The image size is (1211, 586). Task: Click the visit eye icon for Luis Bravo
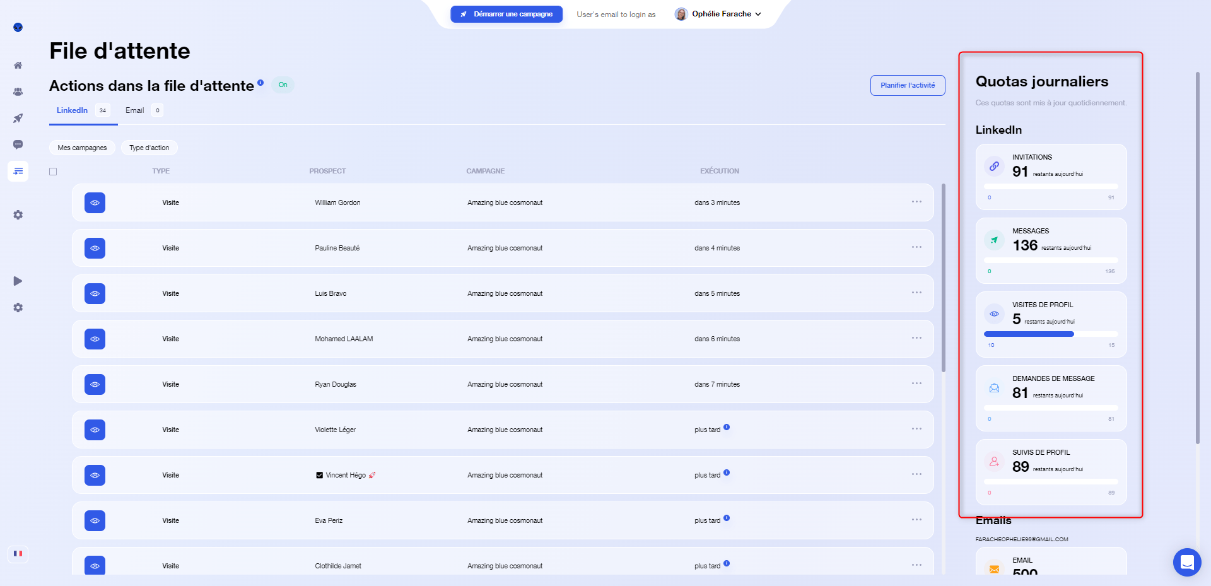click(95, 293)
